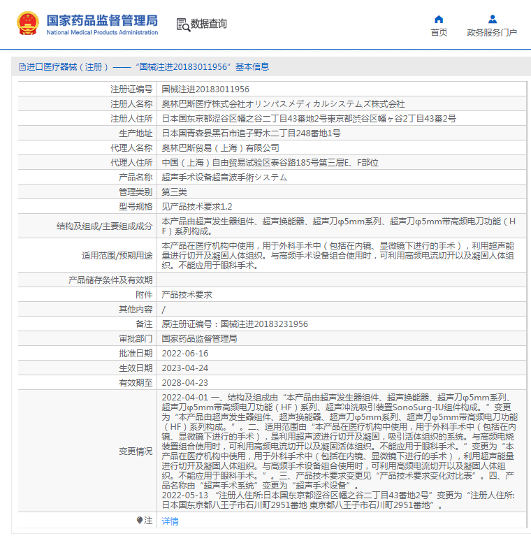The height and width of the screenshot is (543, 531).
Task: Select the attachment value 产品技术要求
Action: [x=187, y=295]
